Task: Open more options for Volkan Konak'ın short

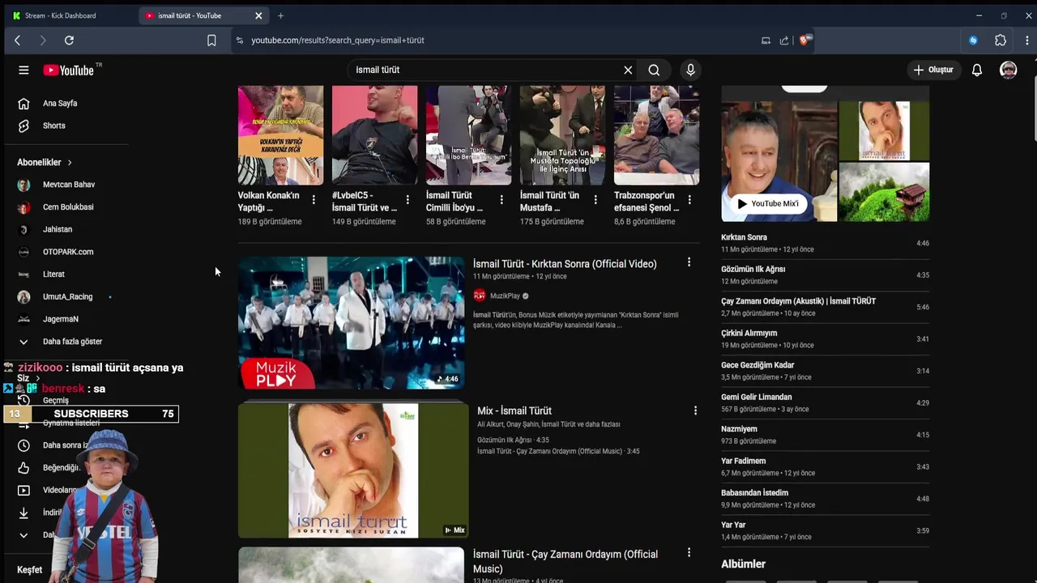Action: 314,200
